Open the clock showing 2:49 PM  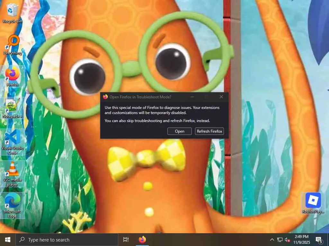pyautogui.click(x=301, y=240)
